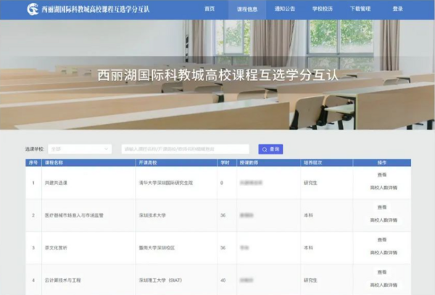This screenshot has height=295, width=435.
Task: Click the 操作 column header
Action: click(x=382, y=163)
